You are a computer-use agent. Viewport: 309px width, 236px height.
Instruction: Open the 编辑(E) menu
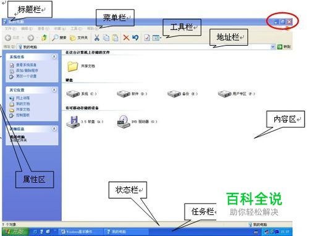coord(27,28)
